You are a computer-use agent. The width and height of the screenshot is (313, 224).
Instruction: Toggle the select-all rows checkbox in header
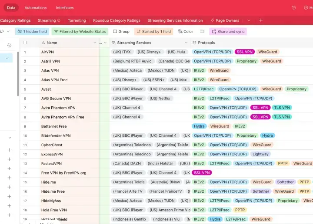tap(25, 43)
